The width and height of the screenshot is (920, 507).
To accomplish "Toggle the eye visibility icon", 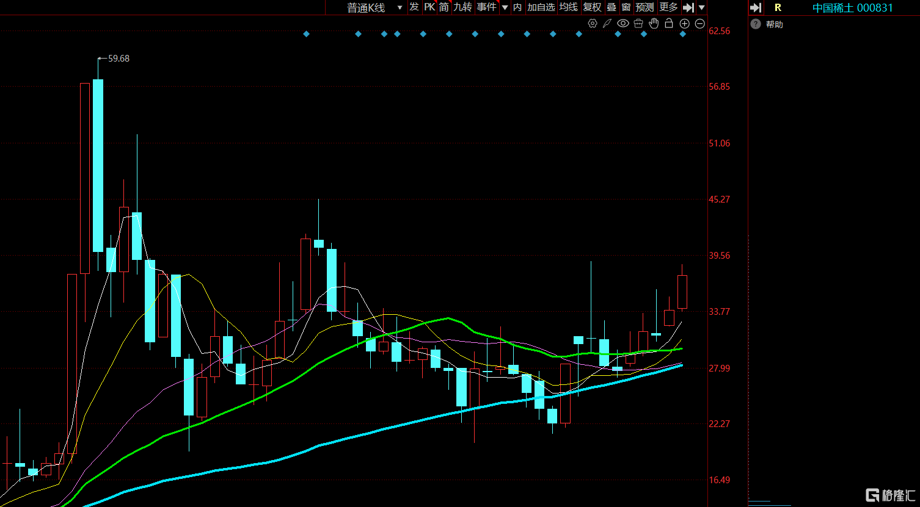I will [622, 23].
